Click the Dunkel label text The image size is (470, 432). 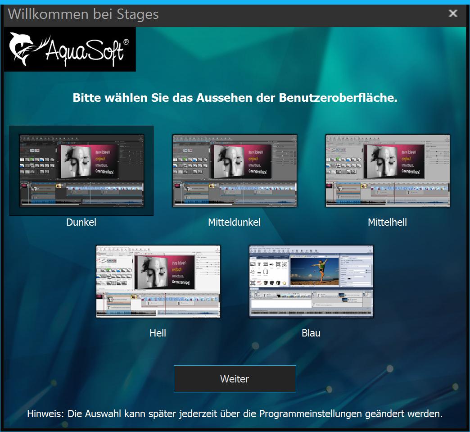pyautogui.click(x=81, y=222)
